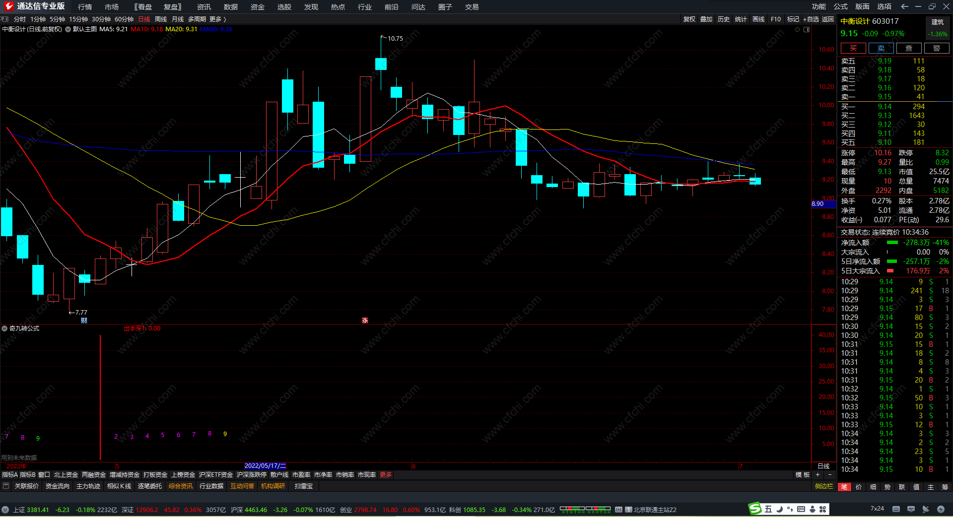Switch to the 月线 monthly period
Viewport: 953px width, 517px height.
[x=178, y=19]
